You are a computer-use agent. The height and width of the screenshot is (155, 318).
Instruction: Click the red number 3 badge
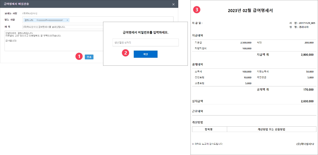196,10
